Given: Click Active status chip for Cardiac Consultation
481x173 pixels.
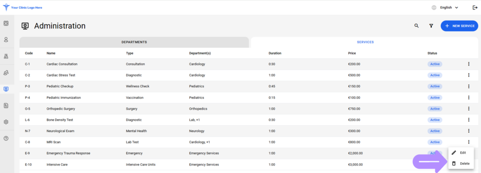Looking at the screenshot, I should tap(435, 64).
